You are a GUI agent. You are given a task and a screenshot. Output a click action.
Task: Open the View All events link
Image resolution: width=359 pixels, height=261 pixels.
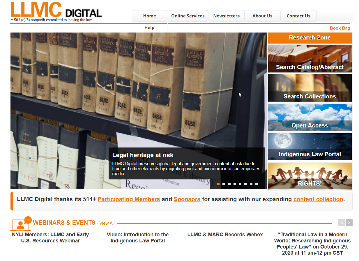tap(107, 223)
